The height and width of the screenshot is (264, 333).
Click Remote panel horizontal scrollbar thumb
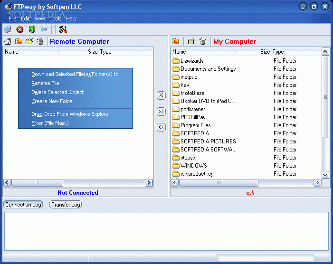37,183
